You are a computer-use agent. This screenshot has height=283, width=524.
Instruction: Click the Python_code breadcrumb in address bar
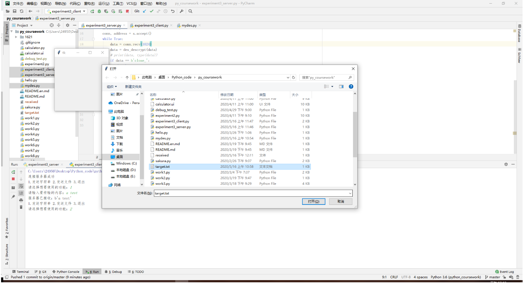coord(182,77)
